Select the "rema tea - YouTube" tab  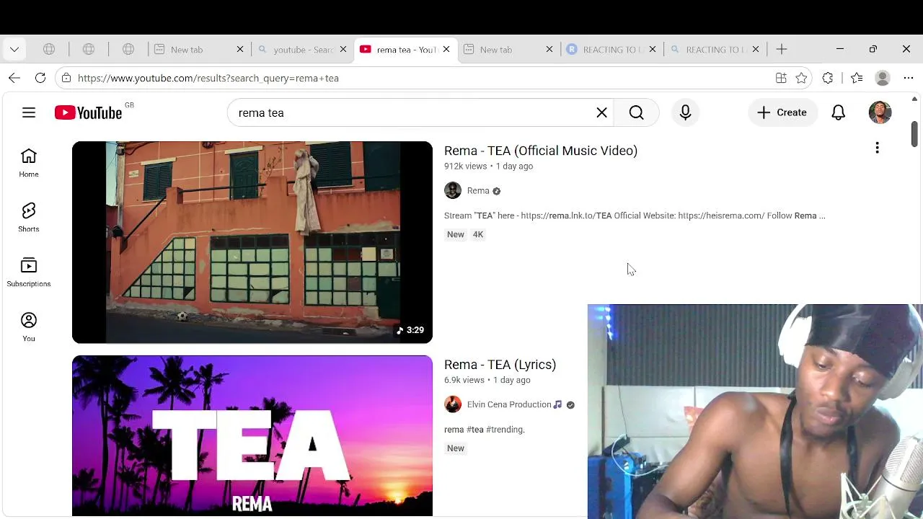[x=405, y=49]
